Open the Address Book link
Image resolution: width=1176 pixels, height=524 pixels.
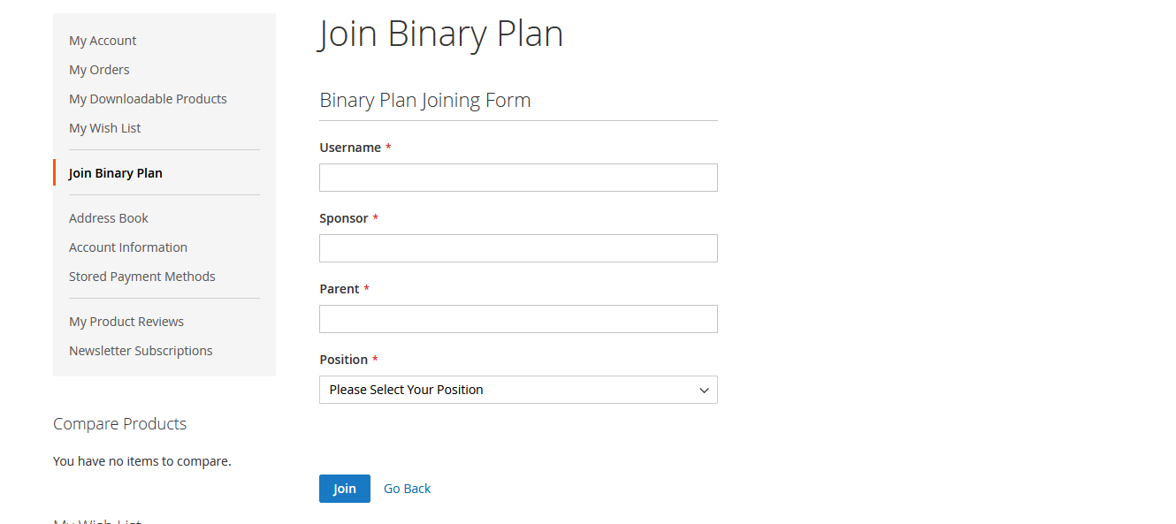[x=108, y=218]
